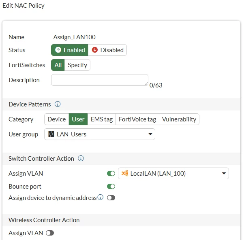Select Vulnerability category tab

[x=179, y=119]
